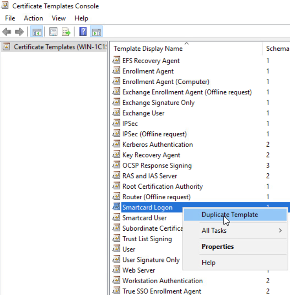Screen dimensions: 290x295
Task: Select the Enrollment Agent template row
Action: (x=148, y=71)
